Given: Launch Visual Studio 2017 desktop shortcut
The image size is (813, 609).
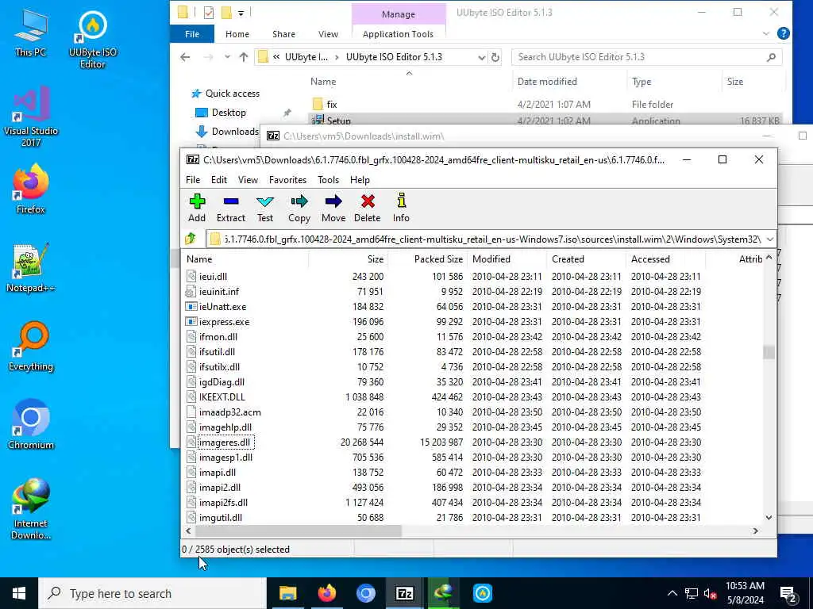Looking at the screenshot, I should click(31, 117).
